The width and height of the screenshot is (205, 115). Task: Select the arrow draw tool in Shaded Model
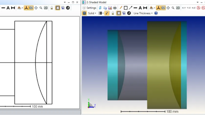pyautogui.click(x=130, y=8)
